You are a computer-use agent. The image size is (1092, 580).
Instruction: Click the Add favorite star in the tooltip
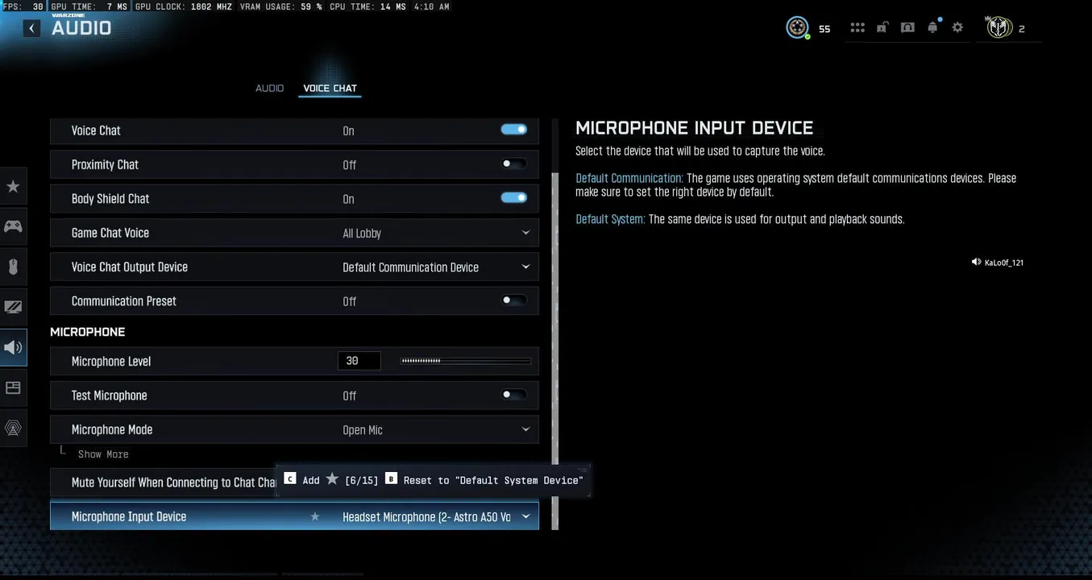[x=332, y=479]
